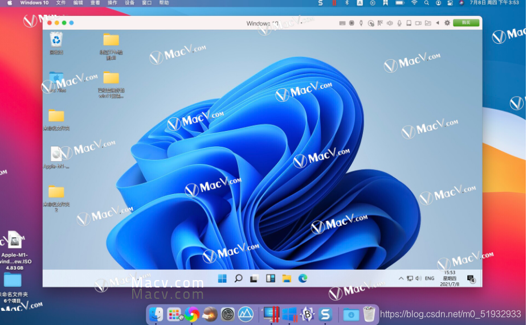Select the win11 folder on Windows desktop

coord(111,84)
